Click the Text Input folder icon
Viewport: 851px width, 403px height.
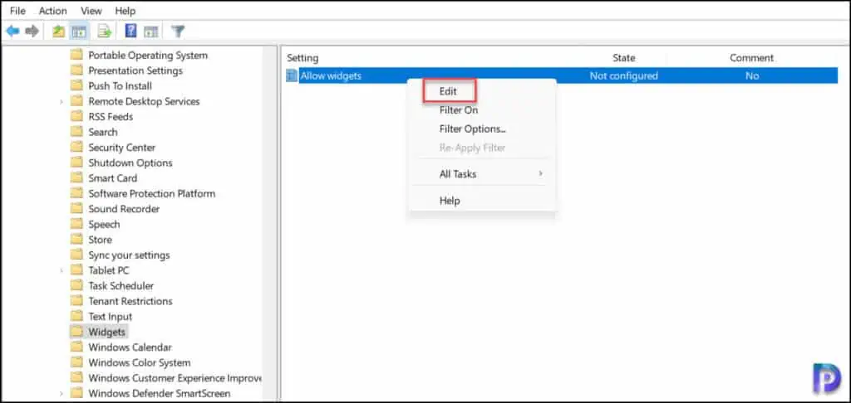point(76,316)
